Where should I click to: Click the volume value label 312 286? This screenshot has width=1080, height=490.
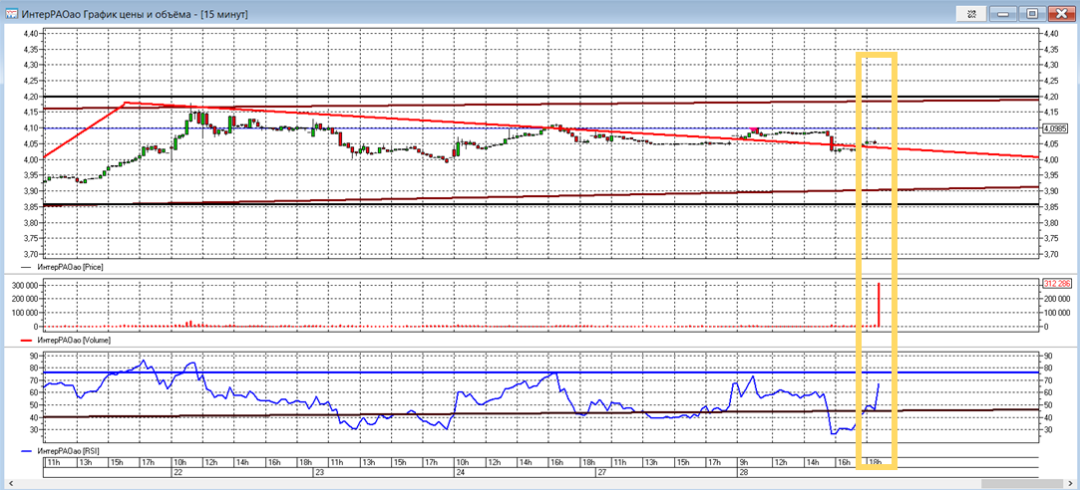(x=1054, y=284)
